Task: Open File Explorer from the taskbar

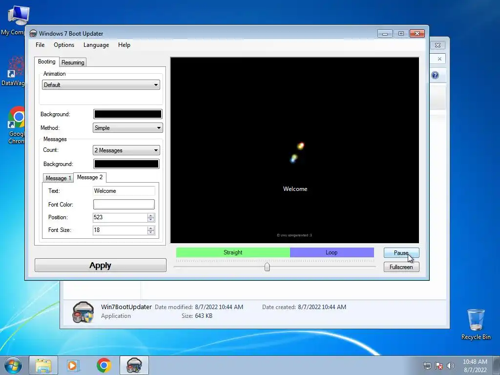Action: 43,365
